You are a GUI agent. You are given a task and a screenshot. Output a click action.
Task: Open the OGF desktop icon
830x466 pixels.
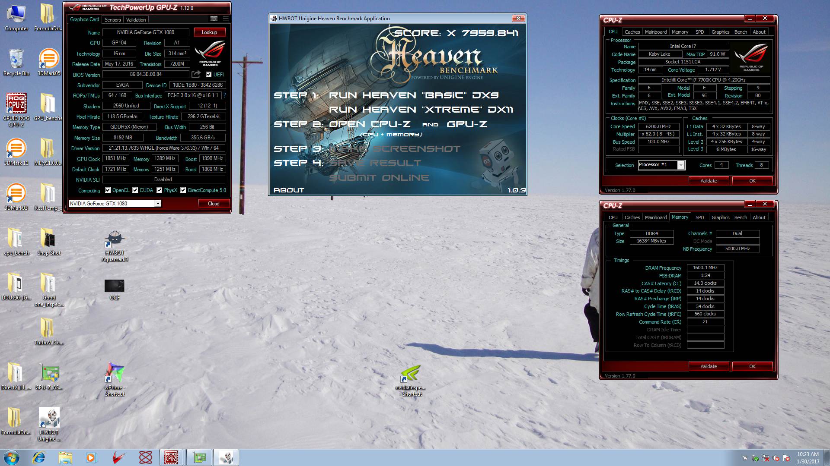pyautogui.click(x=115, y=289)
